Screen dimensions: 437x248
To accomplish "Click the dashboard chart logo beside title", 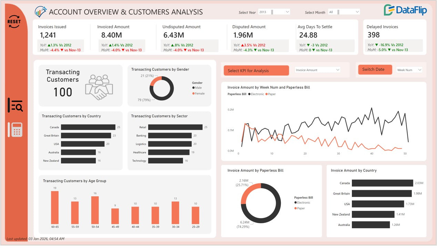I will pos(41,12).
